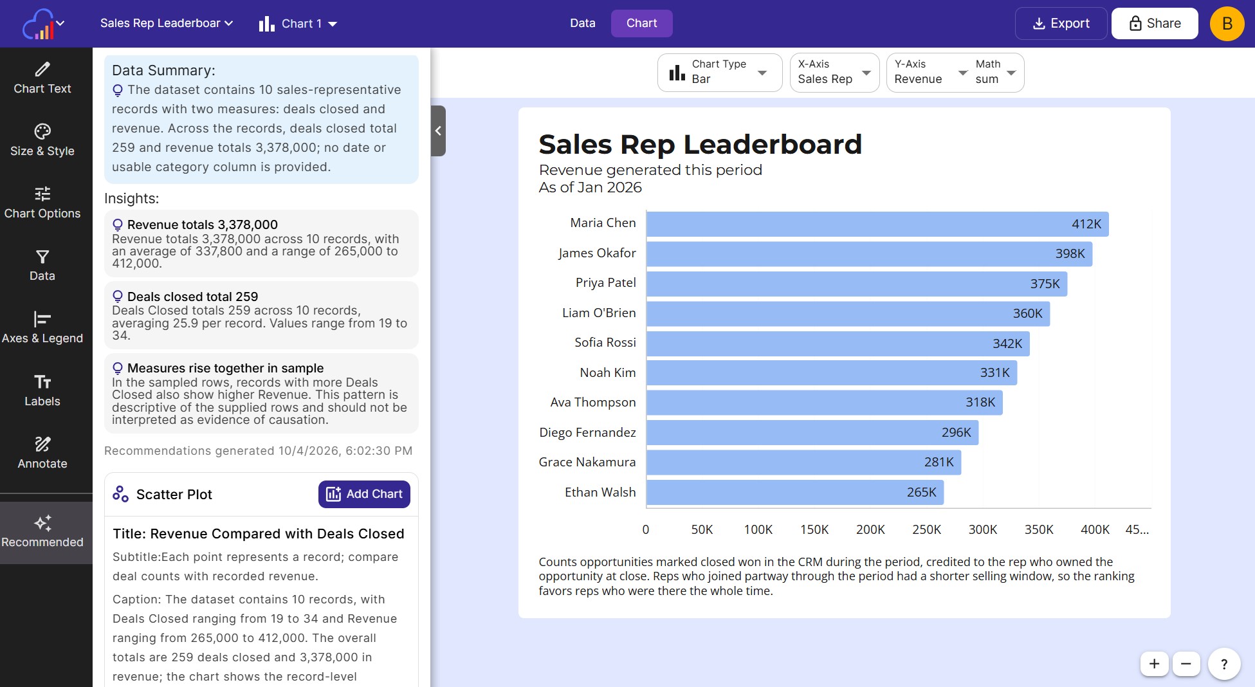This screenshot has width=1255, height=687.
Task: Click the Scatter Plot icon
Action: (x=120, y=494)
